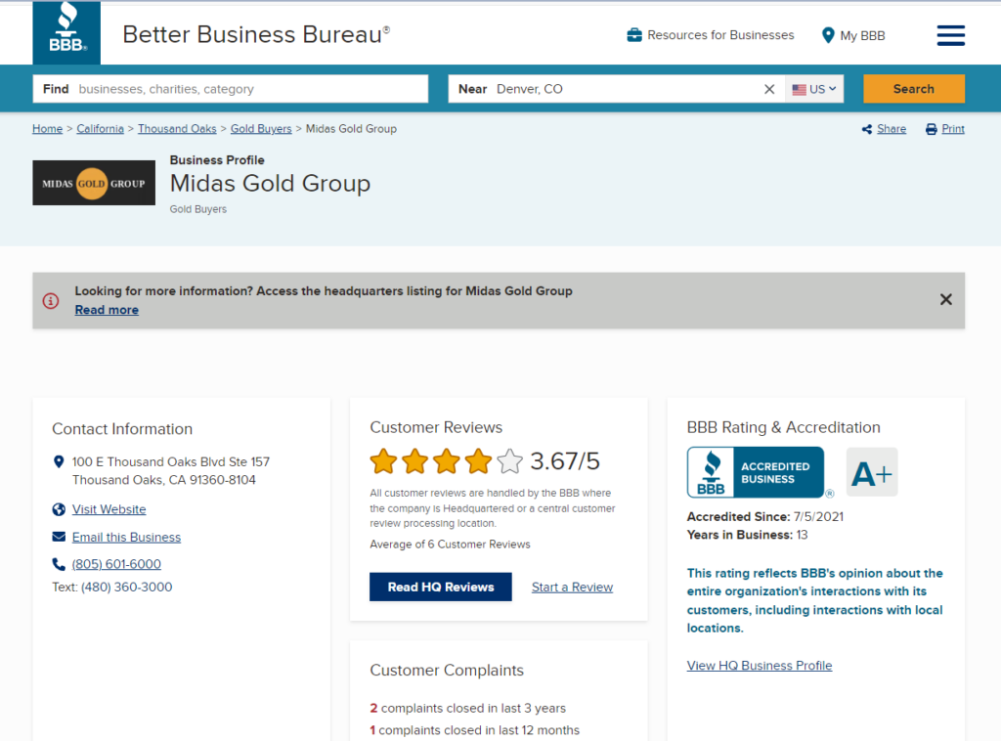Click the My BBB location pin
Screen dimensions: 1001x741
pyautogui.click(x=828, y=35)
